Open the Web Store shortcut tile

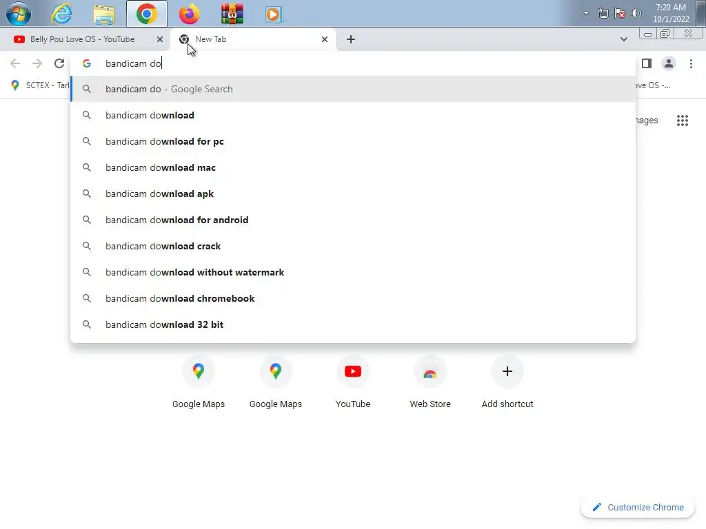430,382
